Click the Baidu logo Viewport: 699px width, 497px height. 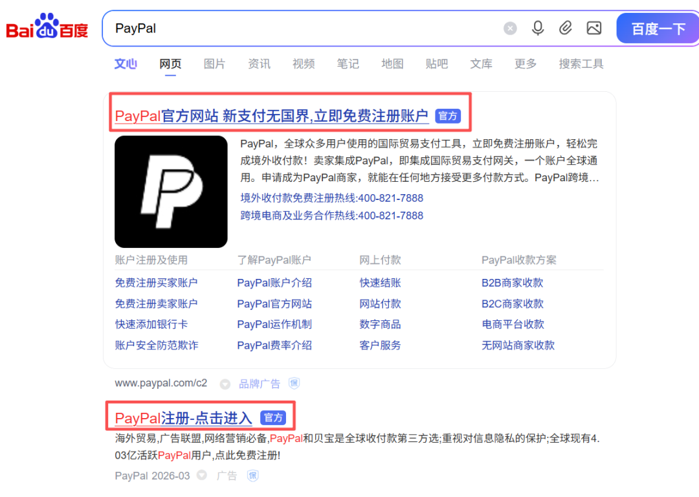[x=47, y=27]
